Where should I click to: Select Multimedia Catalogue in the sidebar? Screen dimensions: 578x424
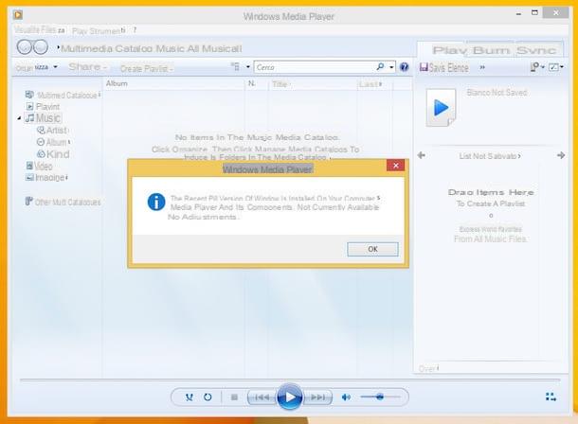pyautogui.click(x=63, y=95)
